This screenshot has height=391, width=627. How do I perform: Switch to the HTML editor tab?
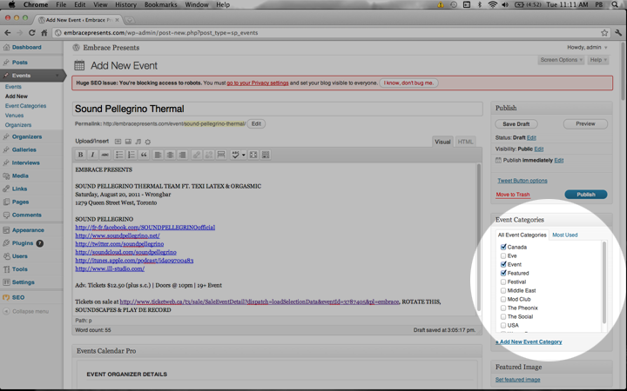(466, 142)
